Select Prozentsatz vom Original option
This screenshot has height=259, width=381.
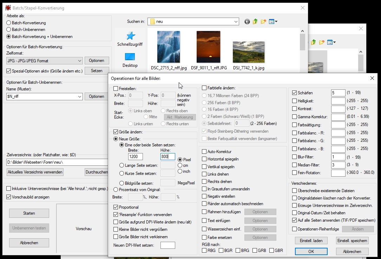click(116, 189)
